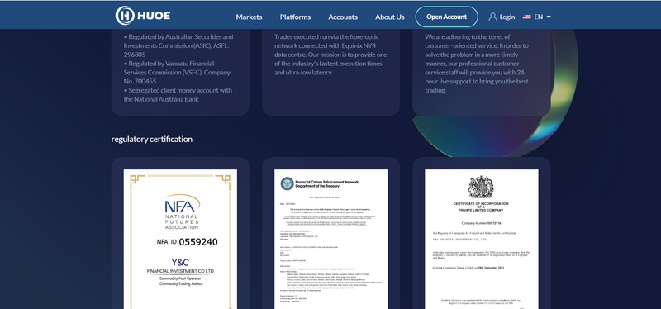Click the HUOE logo icon
The image size is (661, 309).
tap(125, 16)
